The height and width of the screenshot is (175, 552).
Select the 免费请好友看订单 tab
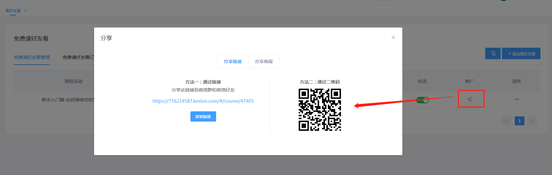point(78,57)
